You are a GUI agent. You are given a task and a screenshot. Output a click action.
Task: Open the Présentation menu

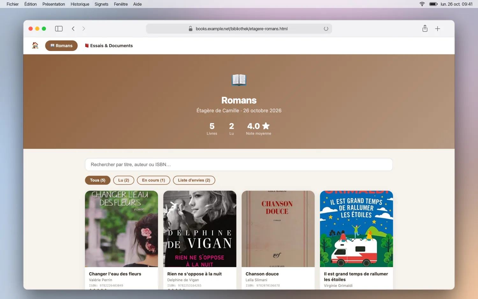coord(54,4)
